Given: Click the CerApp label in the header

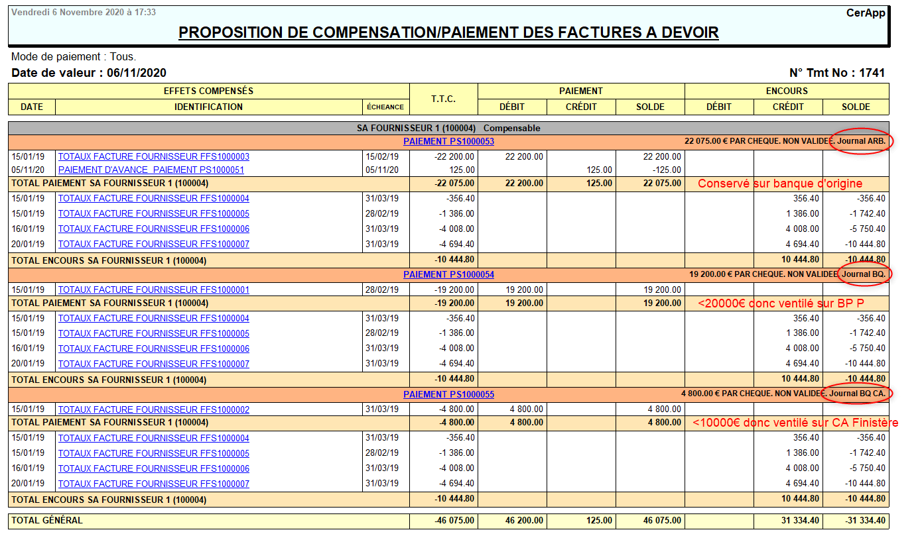Looking at the screenshot, I should tap(866, 13).
